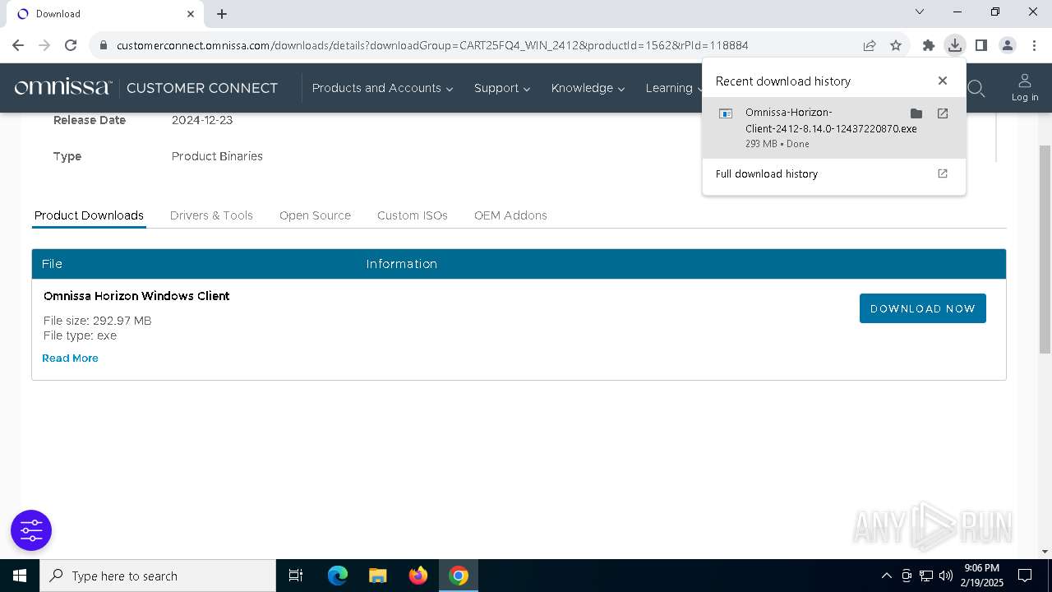Click the address bar URL
Viewport: 1052px width, 592px height.
click(432, 45)
